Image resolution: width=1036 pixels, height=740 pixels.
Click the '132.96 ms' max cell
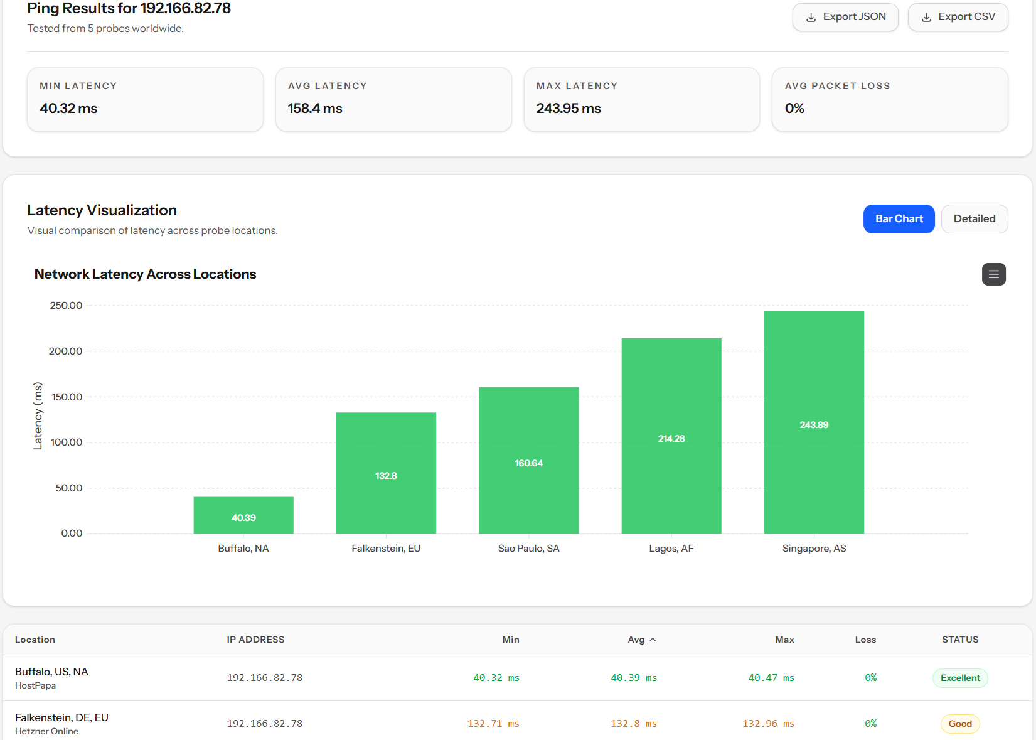pos(769,724)
